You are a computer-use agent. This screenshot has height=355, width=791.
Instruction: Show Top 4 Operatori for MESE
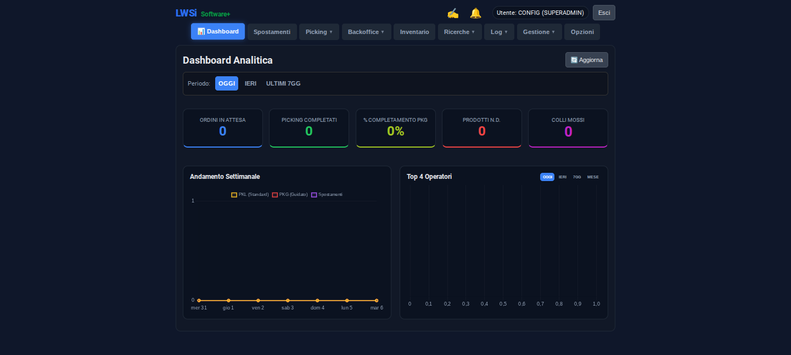pyautogui.click(x=593, y=177)
